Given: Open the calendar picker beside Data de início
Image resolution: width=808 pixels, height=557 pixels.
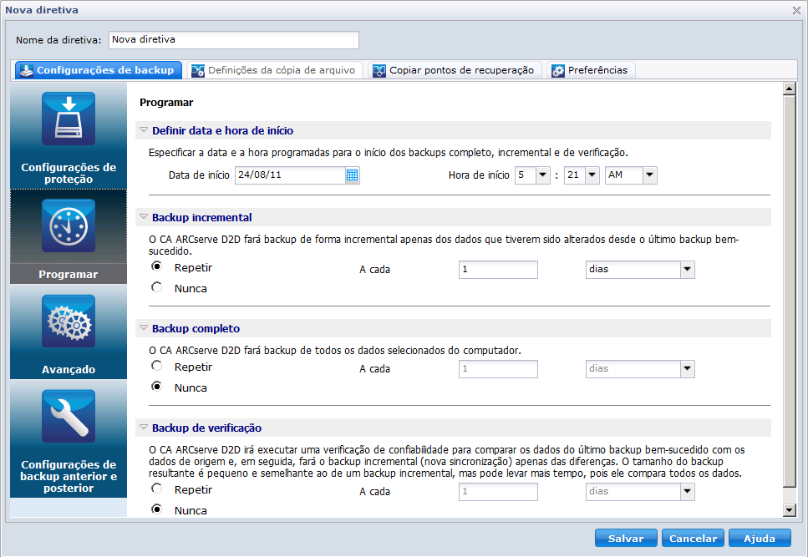Looking at the screenshot, I should pyautogui.click(x=352, y=175).
